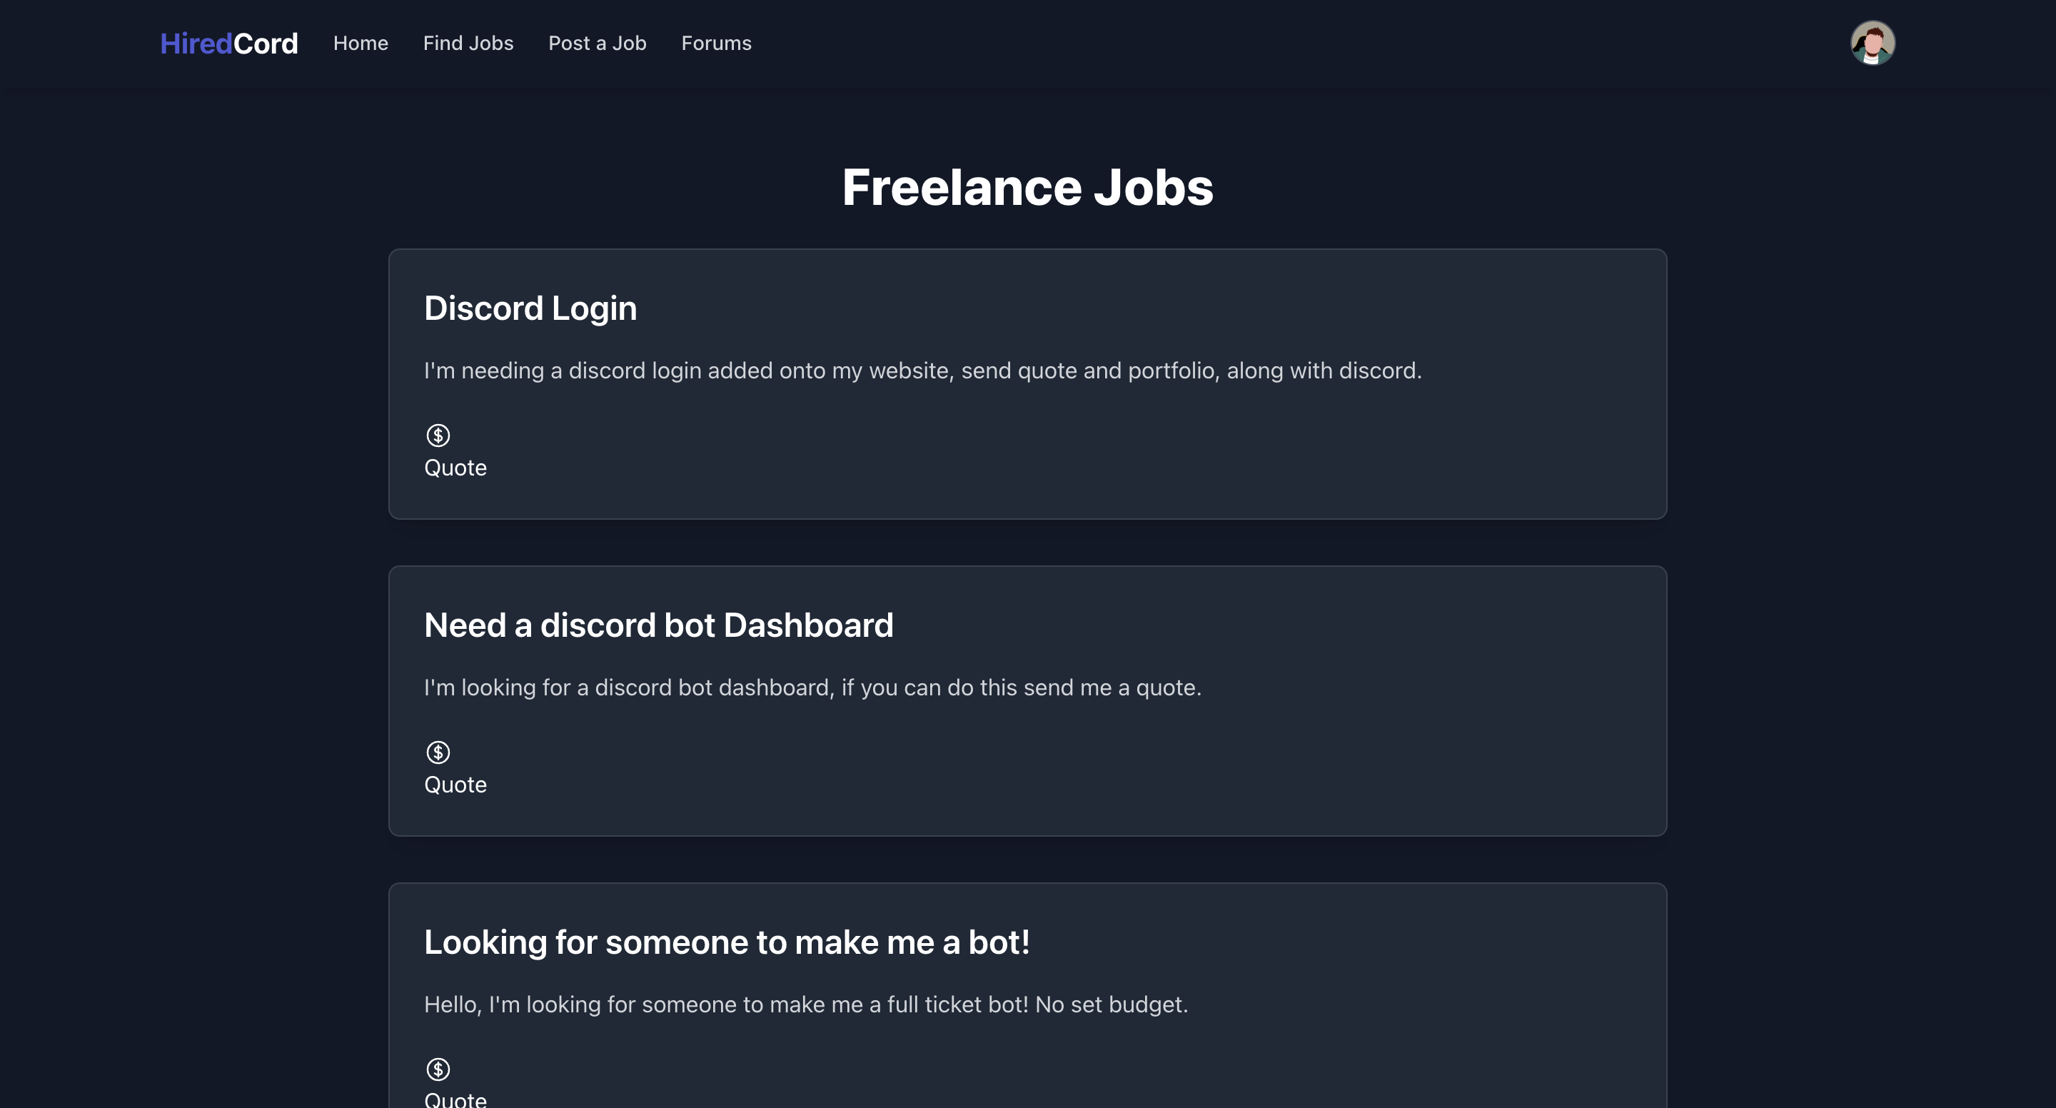Viewport: 2056px width, 1108px height.
Task: Open the Find Jobs page
Action: pyautogui.click(x=468, y=43)
